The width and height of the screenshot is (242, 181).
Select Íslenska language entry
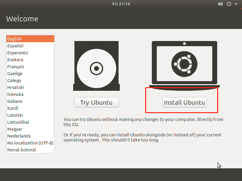[30, 94]
